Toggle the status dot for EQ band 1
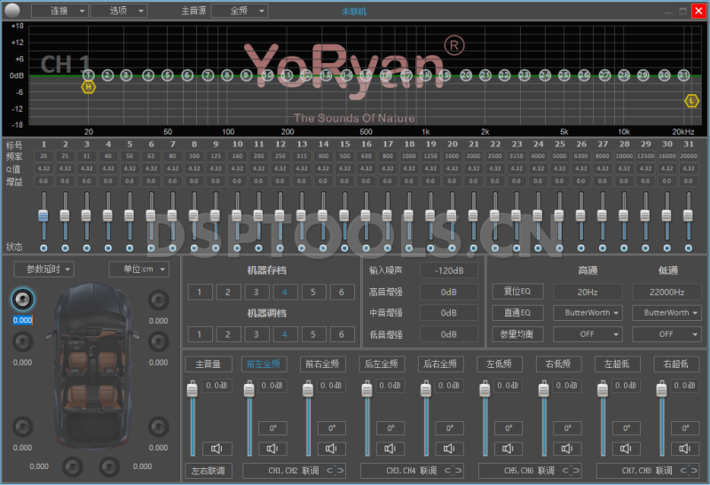Screen dimensions: 710x485 tap(43, 247)
